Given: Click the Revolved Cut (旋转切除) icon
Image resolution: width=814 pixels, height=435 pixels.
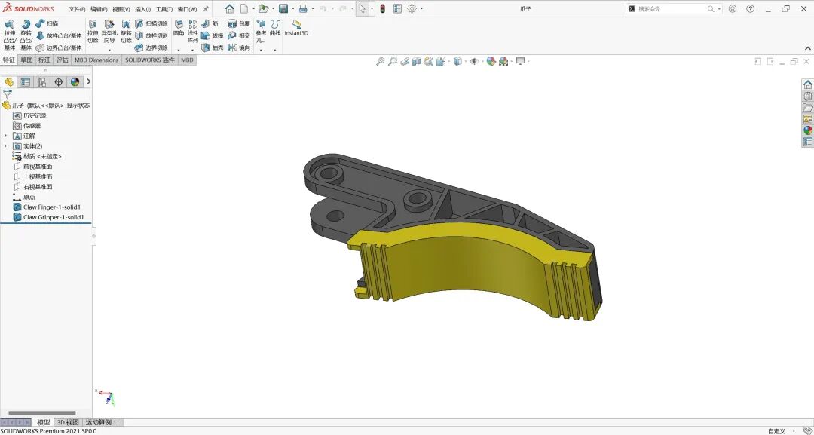Looking at the screenshot, I should (x=126, y=32).
